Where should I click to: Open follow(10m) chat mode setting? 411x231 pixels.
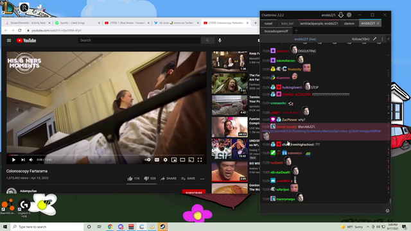pyautogui.click(x=361, y=39)
